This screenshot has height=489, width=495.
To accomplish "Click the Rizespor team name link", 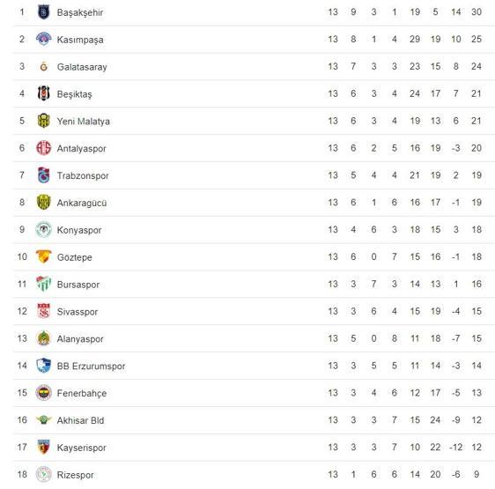I will (x=76, y=475).
